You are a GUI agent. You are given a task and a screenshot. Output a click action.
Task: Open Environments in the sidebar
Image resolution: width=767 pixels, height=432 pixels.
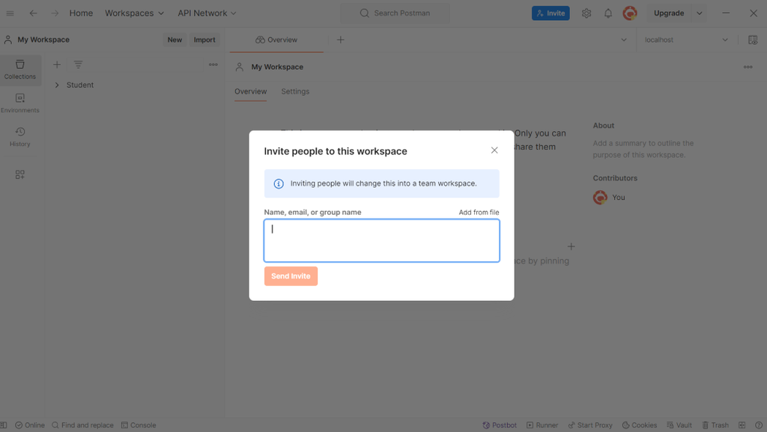point(20,103)
